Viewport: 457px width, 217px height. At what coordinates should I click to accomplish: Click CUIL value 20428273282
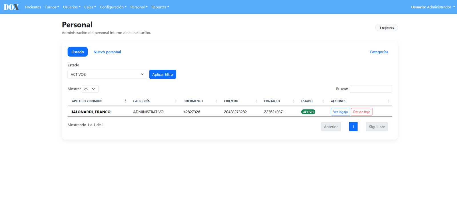235,112
